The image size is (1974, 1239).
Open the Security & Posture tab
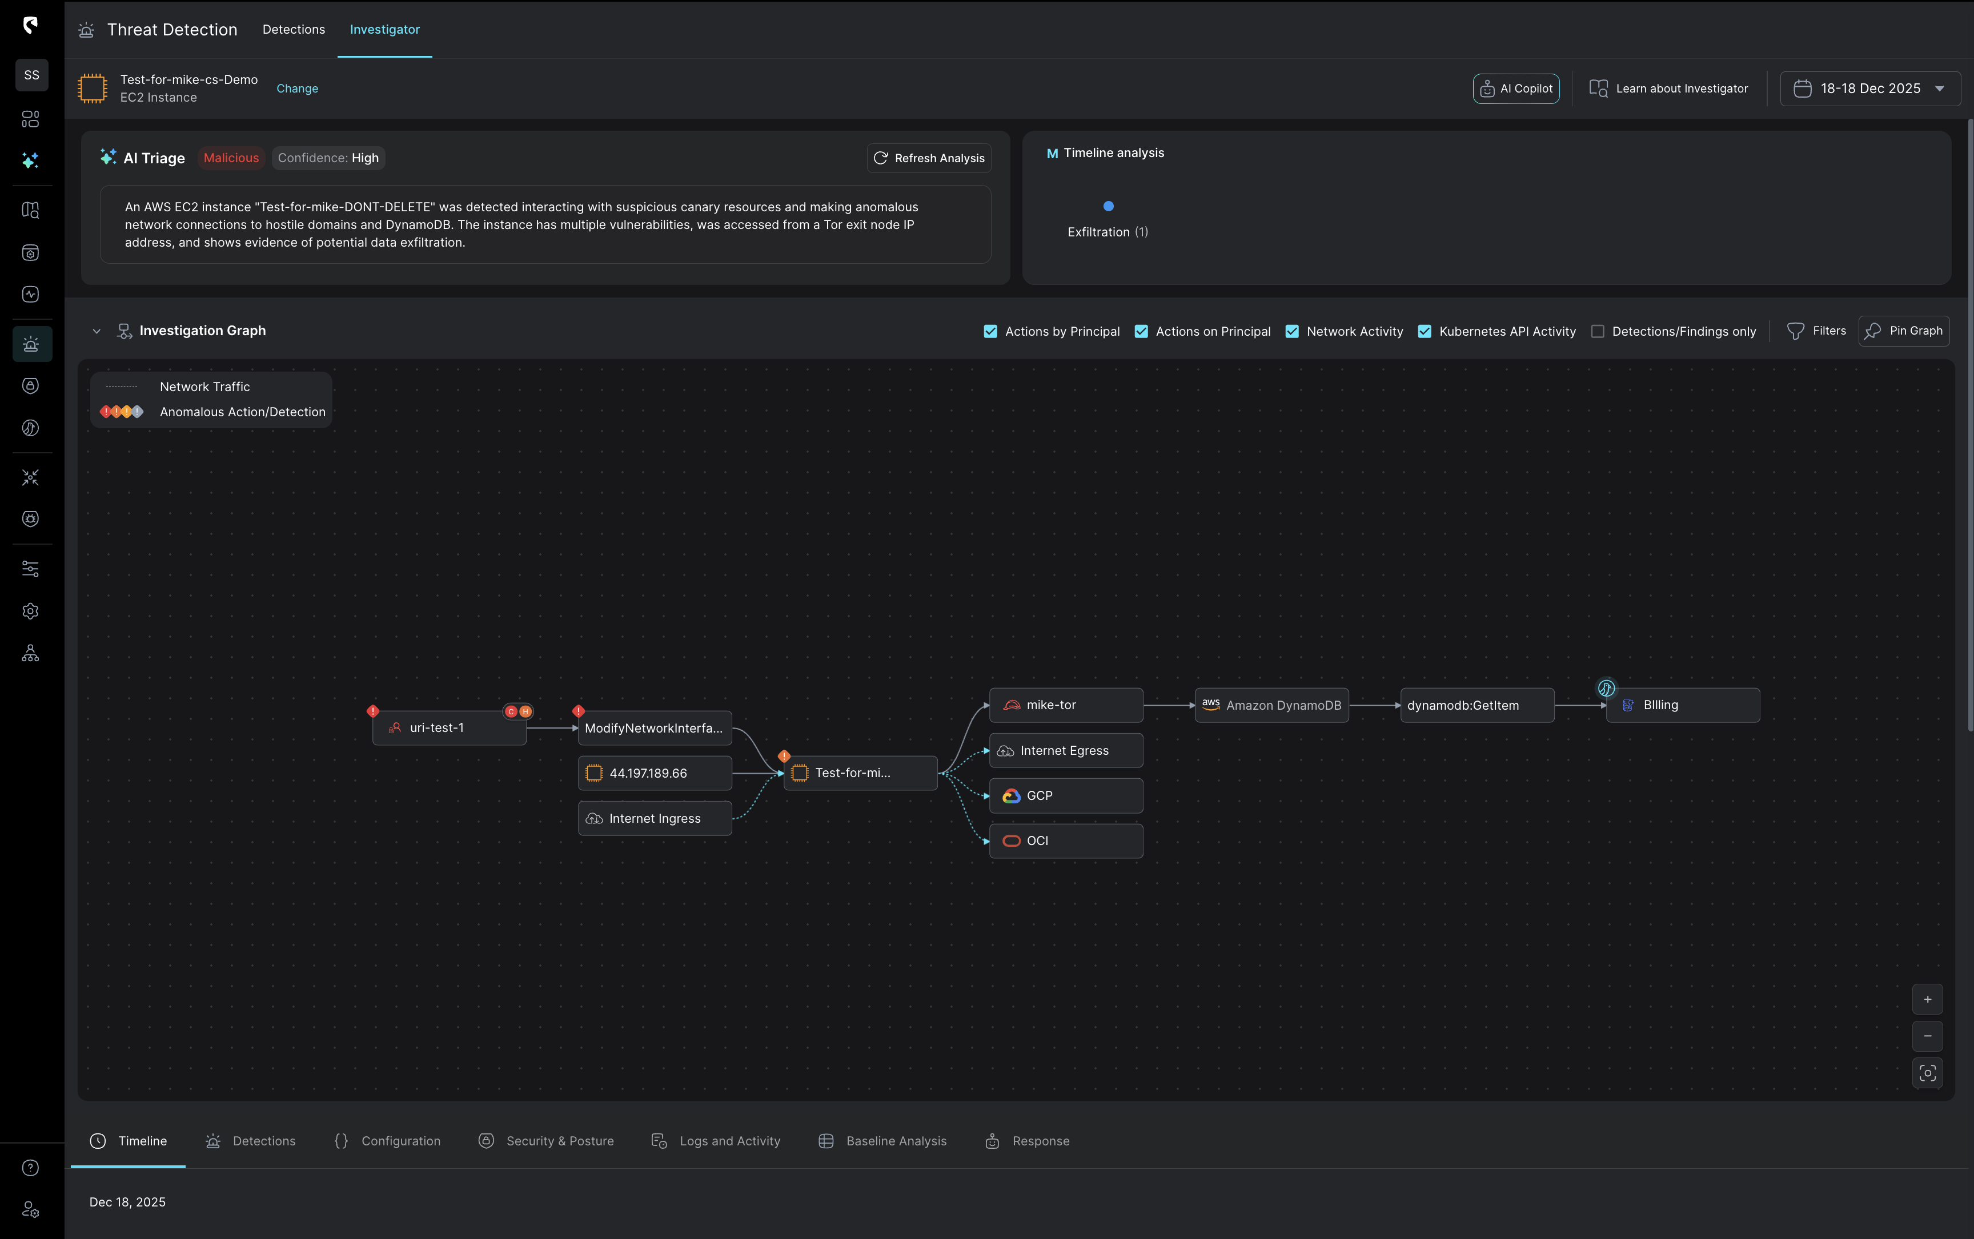coord(546,1141)
